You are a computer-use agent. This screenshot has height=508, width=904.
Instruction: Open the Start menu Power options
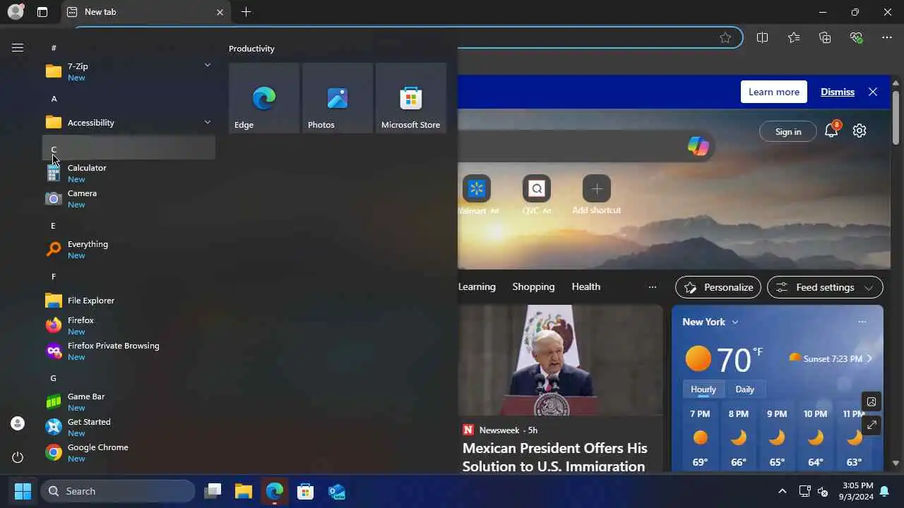click(x=18, y=457)
